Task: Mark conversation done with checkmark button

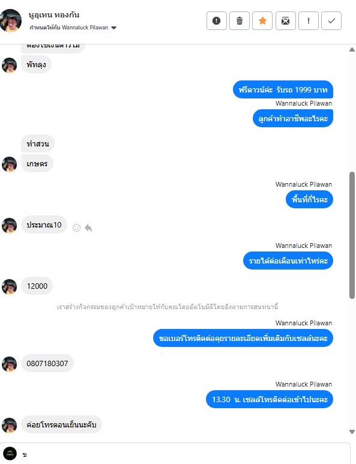Action: point(331,21)
